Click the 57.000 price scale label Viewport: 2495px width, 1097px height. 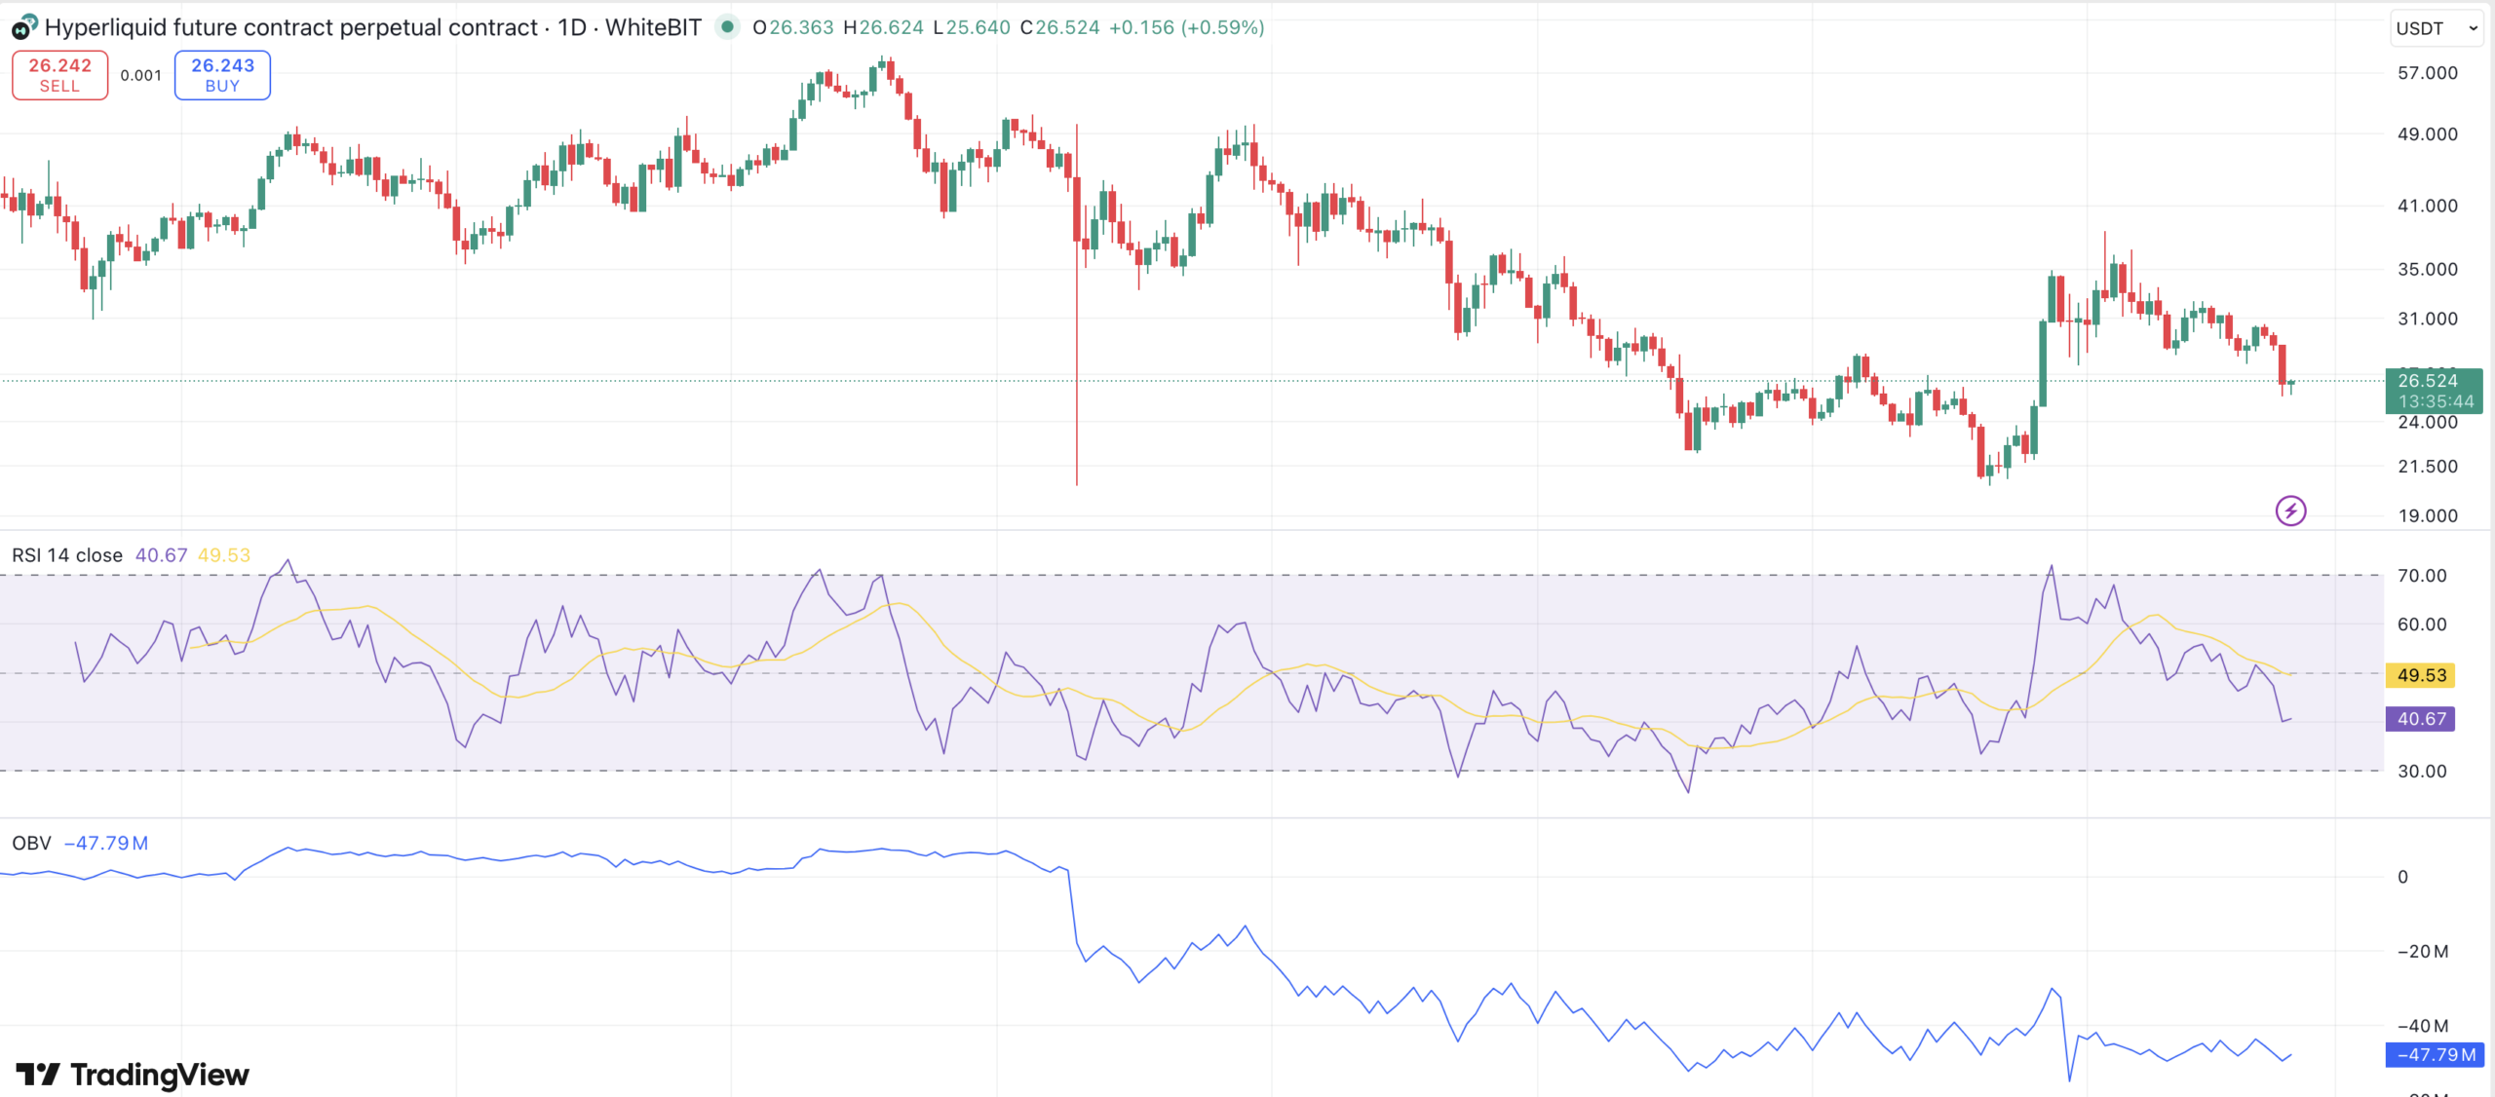click(2427, 73)
